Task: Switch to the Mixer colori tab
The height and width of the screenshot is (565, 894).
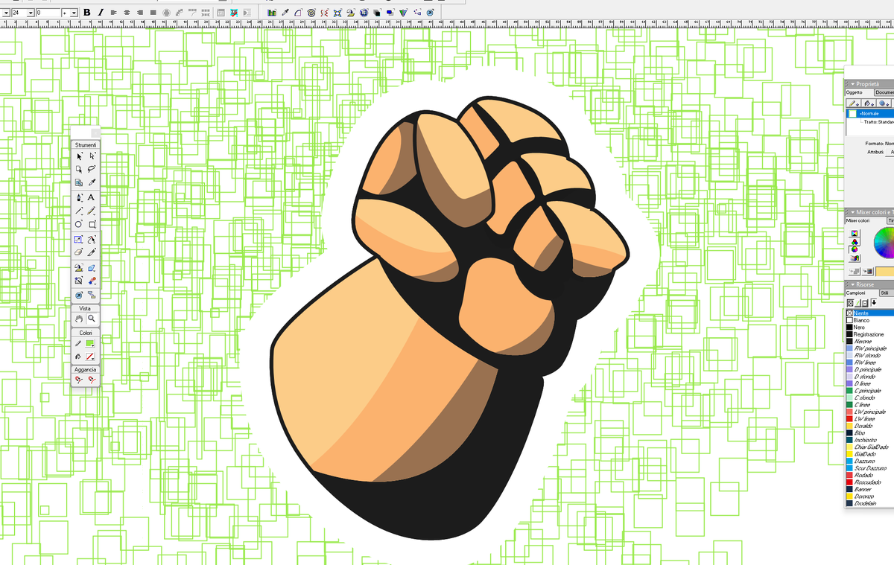Action: coord(859,220)
